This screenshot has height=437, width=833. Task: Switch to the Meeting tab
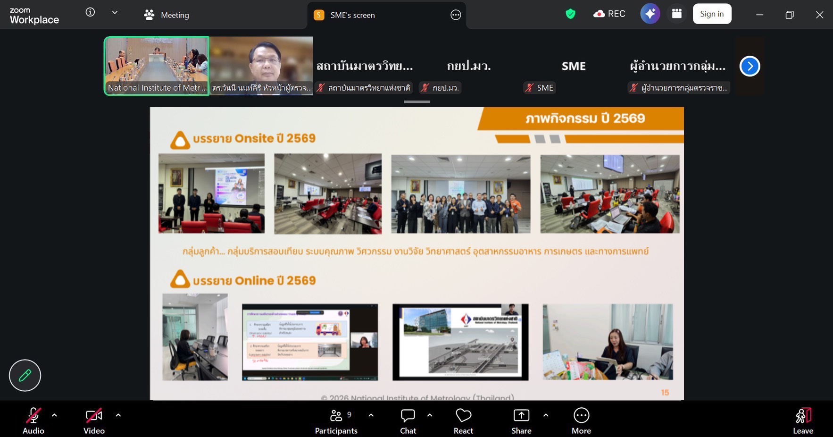point(167,15)
